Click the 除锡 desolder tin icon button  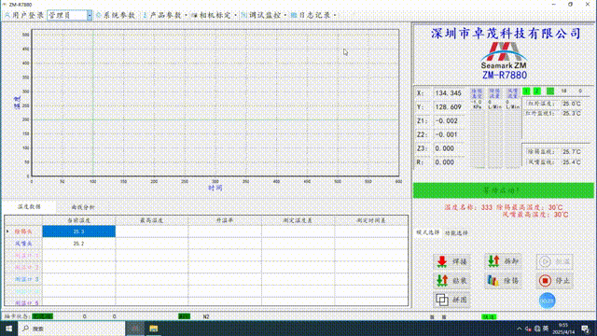click(x=504, y=281)
